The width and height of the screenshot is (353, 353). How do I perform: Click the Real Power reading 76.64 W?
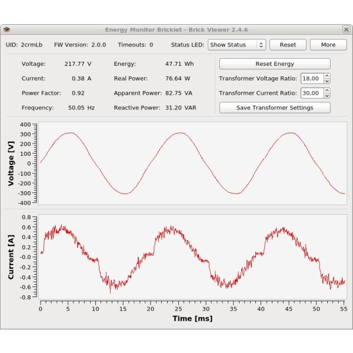click(178, 79)
